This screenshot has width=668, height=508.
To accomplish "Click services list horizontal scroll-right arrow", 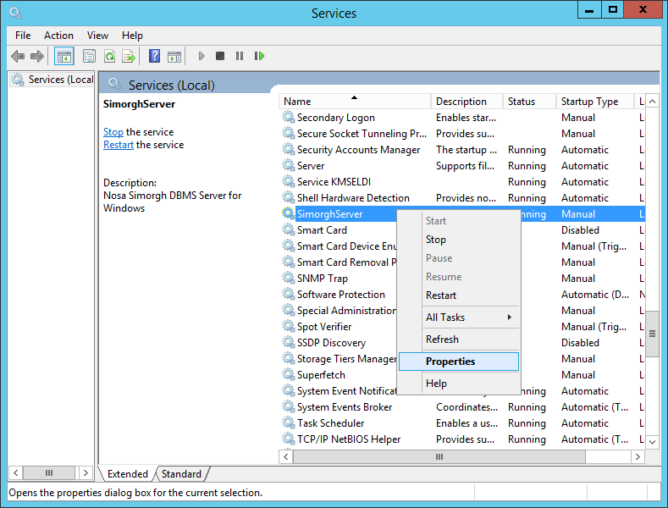I will coord(638,456).
